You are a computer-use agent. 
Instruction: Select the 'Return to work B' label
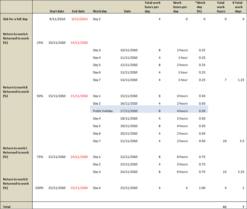(15, 87)
